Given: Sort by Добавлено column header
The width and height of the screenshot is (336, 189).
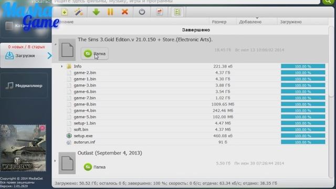Looking at the screenshot, I should (x=250, y=22).
